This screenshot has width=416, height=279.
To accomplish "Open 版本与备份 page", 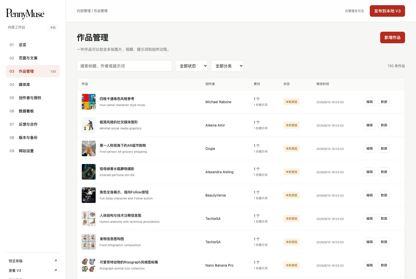I will pos(33,137).
